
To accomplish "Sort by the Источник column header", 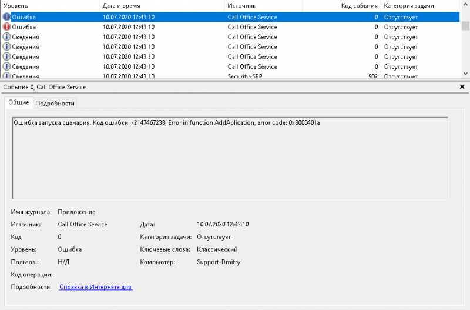I will (x=263, y=6).
